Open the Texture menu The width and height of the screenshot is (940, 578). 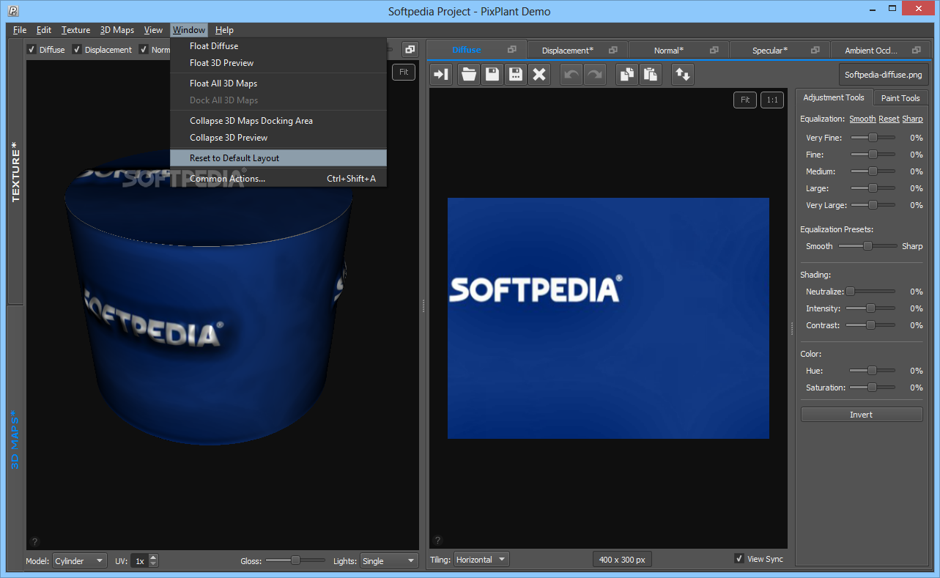(x=75, y=30)
